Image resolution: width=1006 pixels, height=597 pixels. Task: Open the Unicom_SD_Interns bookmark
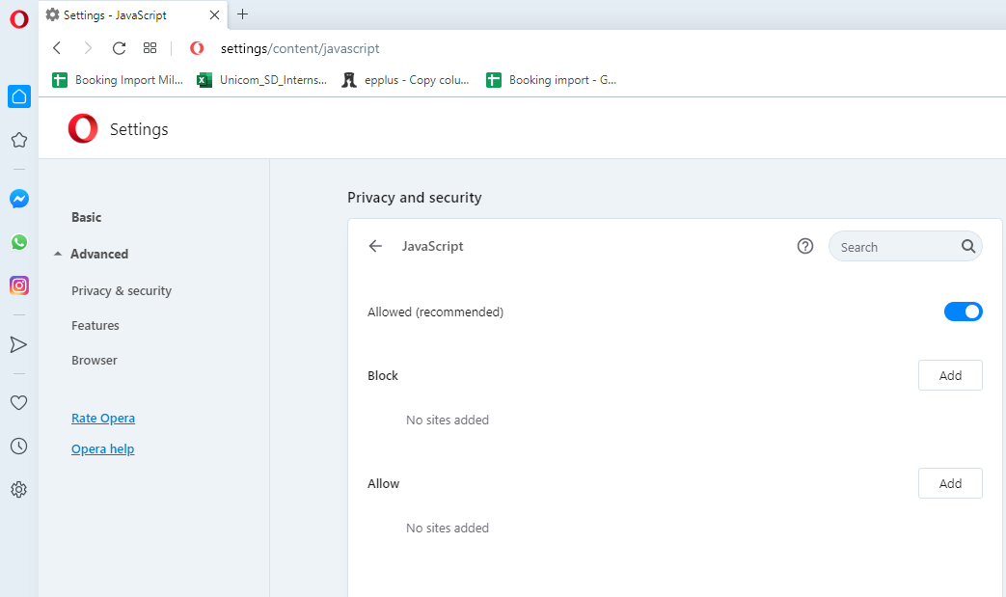pyautogui.click(x=262, y=80)
